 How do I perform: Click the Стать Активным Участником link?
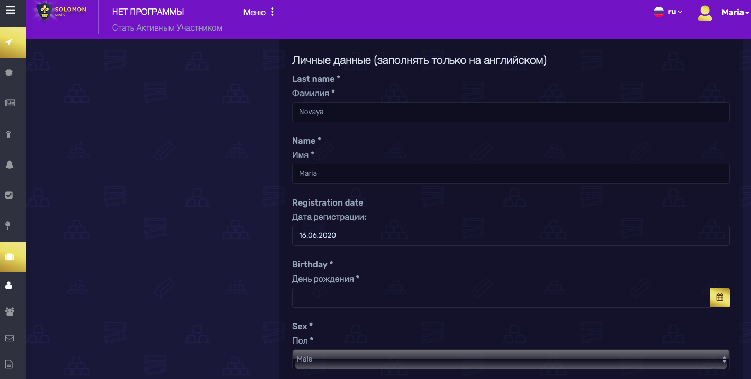point(167,28)
